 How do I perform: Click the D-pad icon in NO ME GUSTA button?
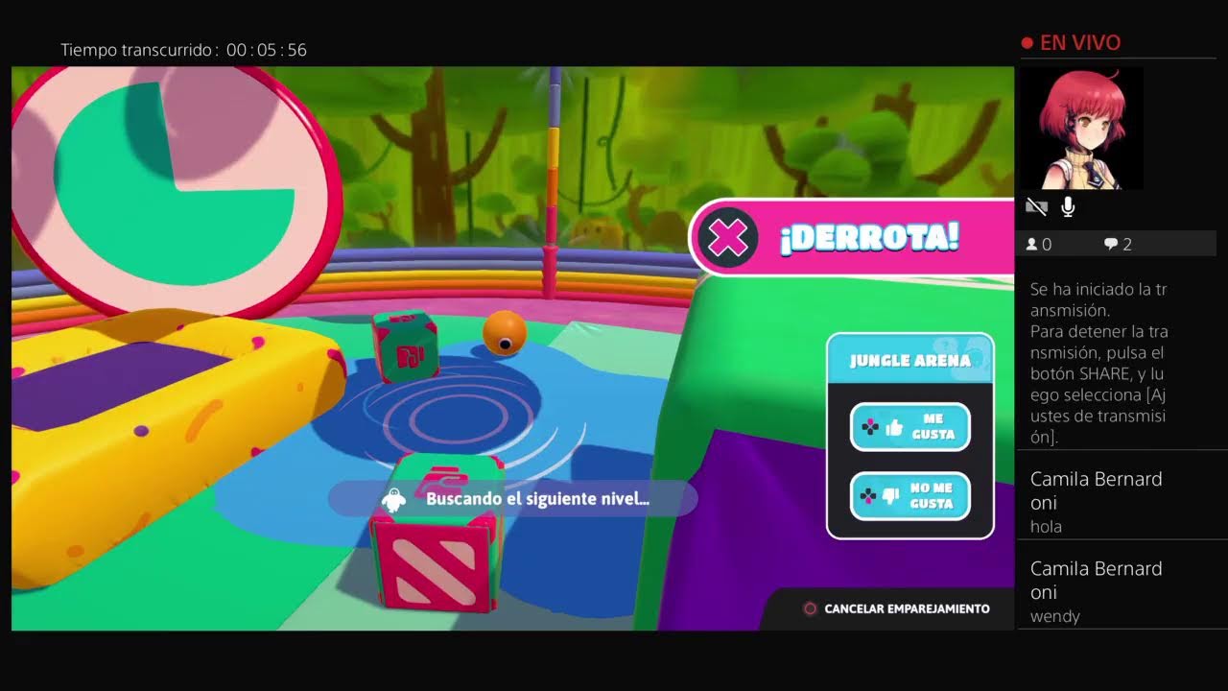click(868, 497)
